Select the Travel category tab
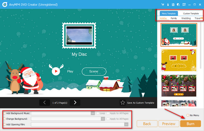The width and height of the screenshot is (204, 131). point(197,18)
